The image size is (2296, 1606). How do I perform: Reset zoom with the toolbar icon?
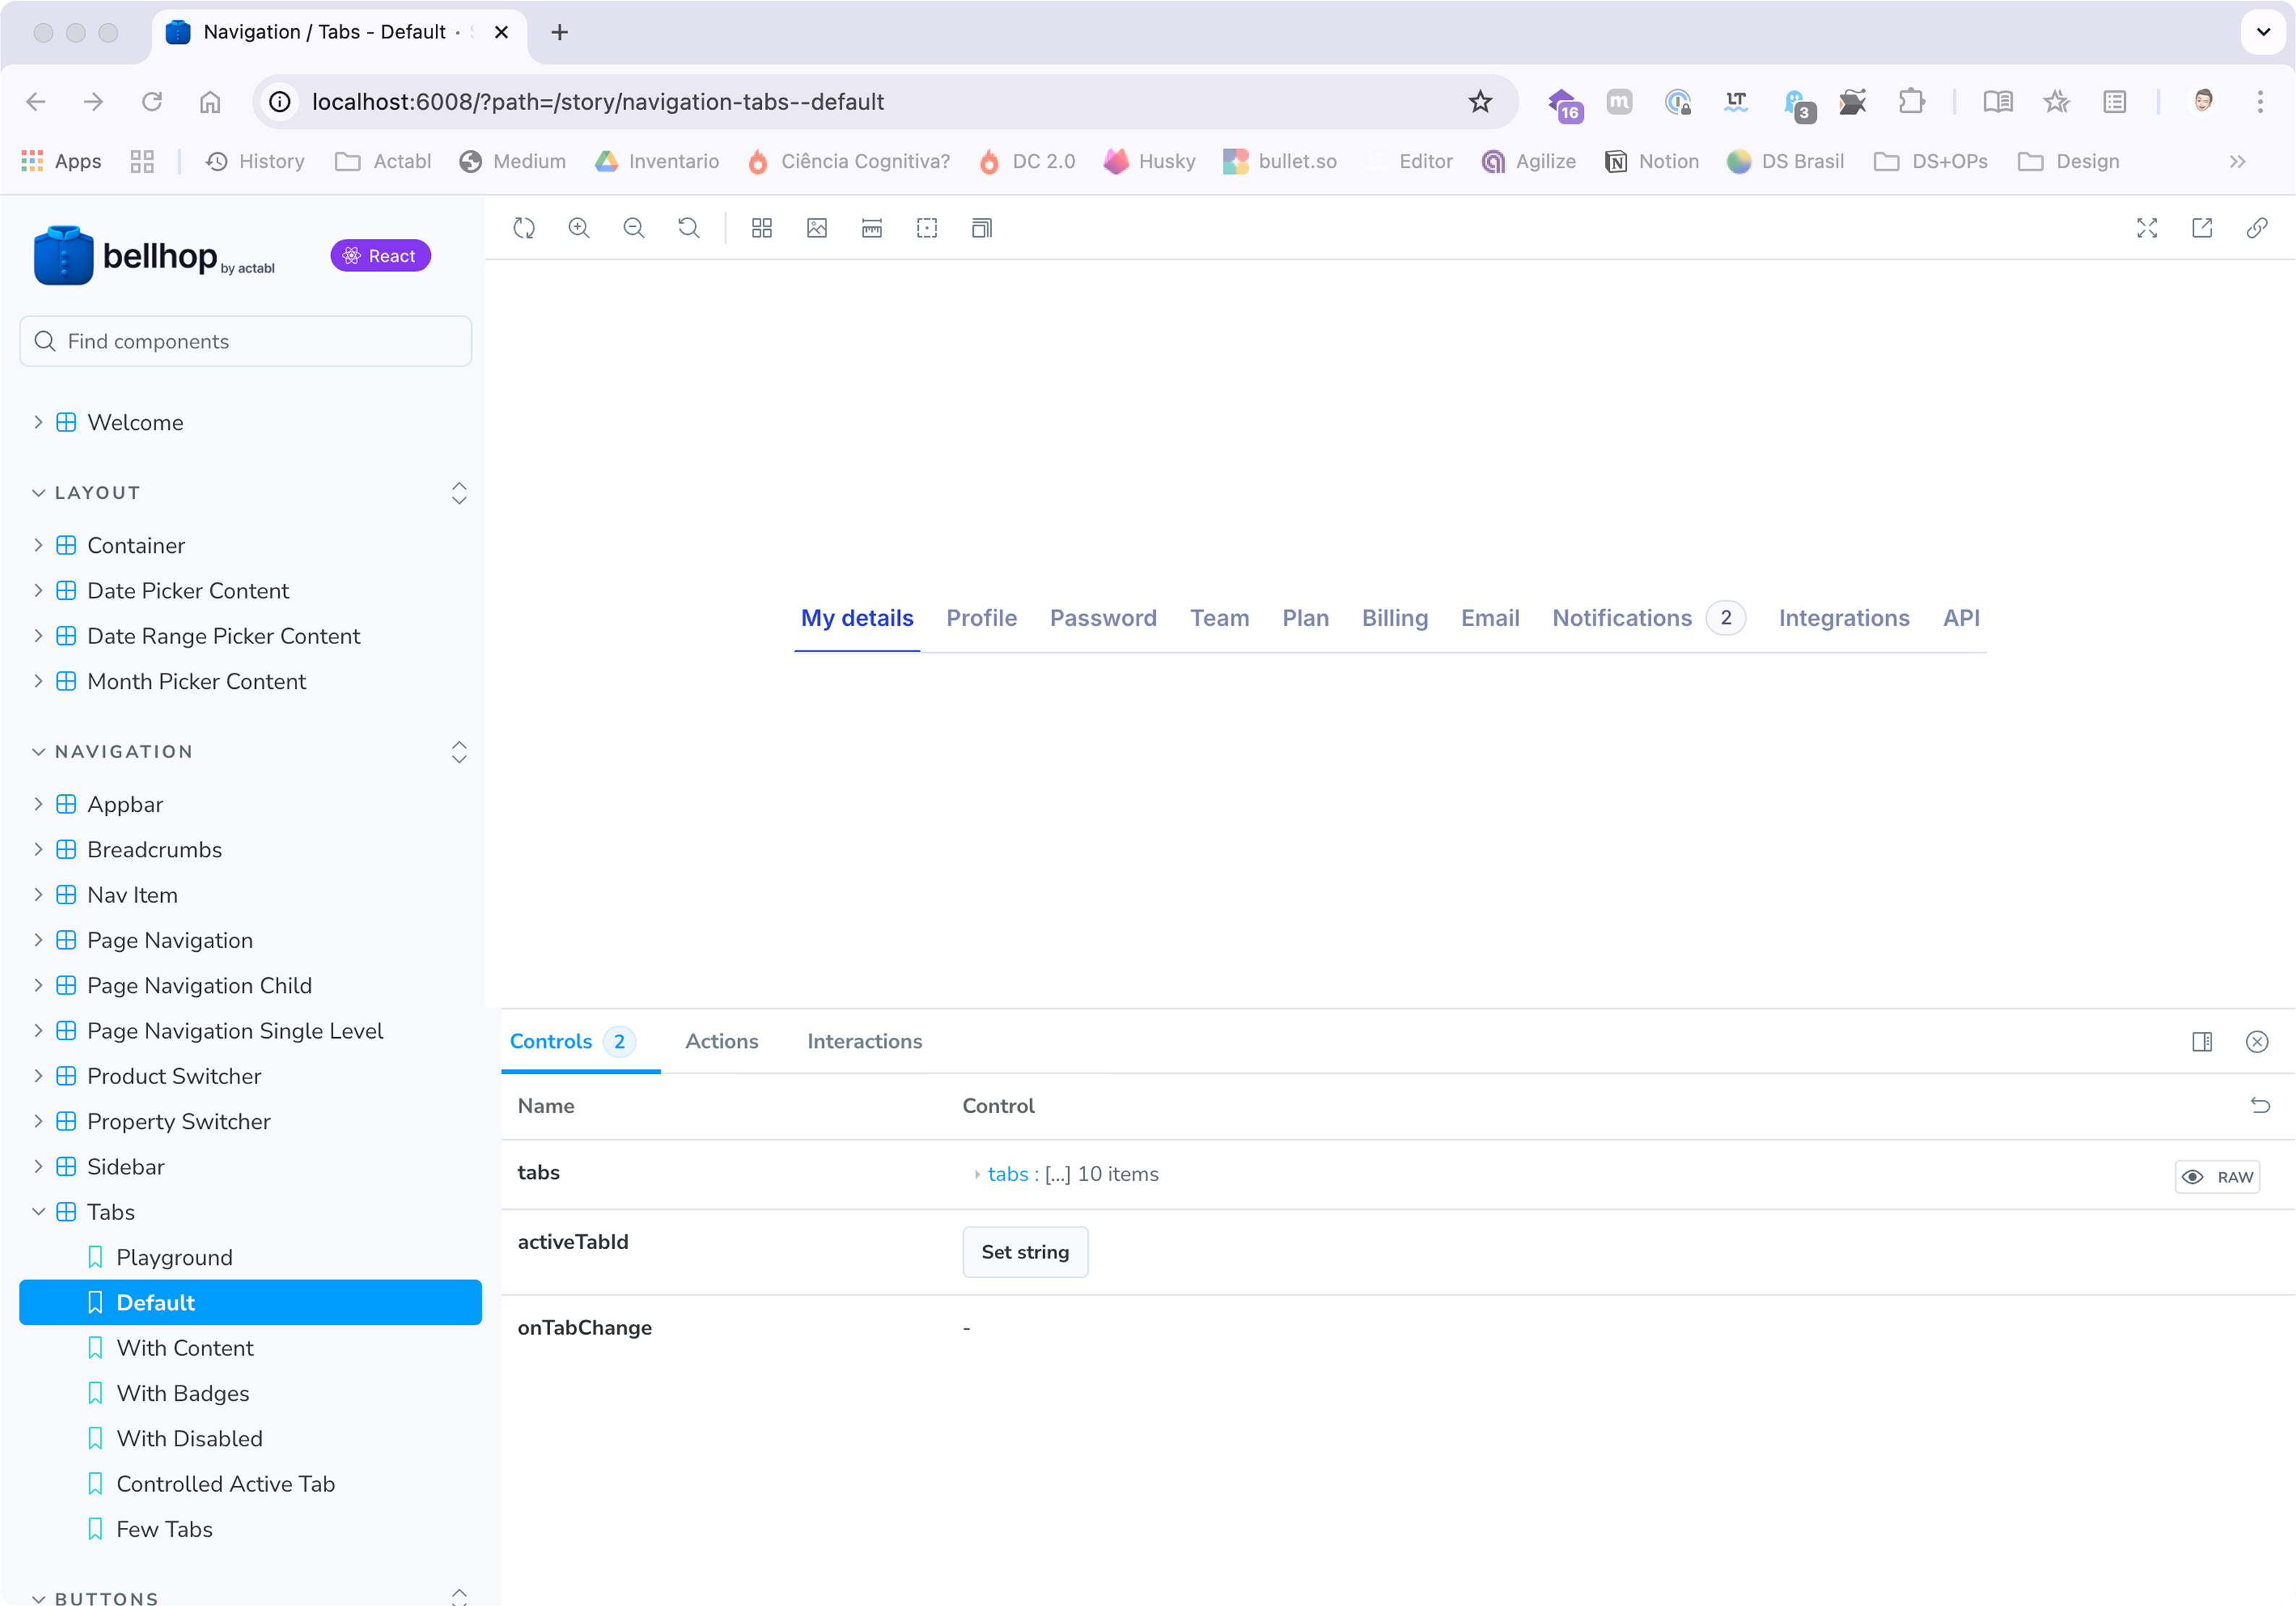689,228
